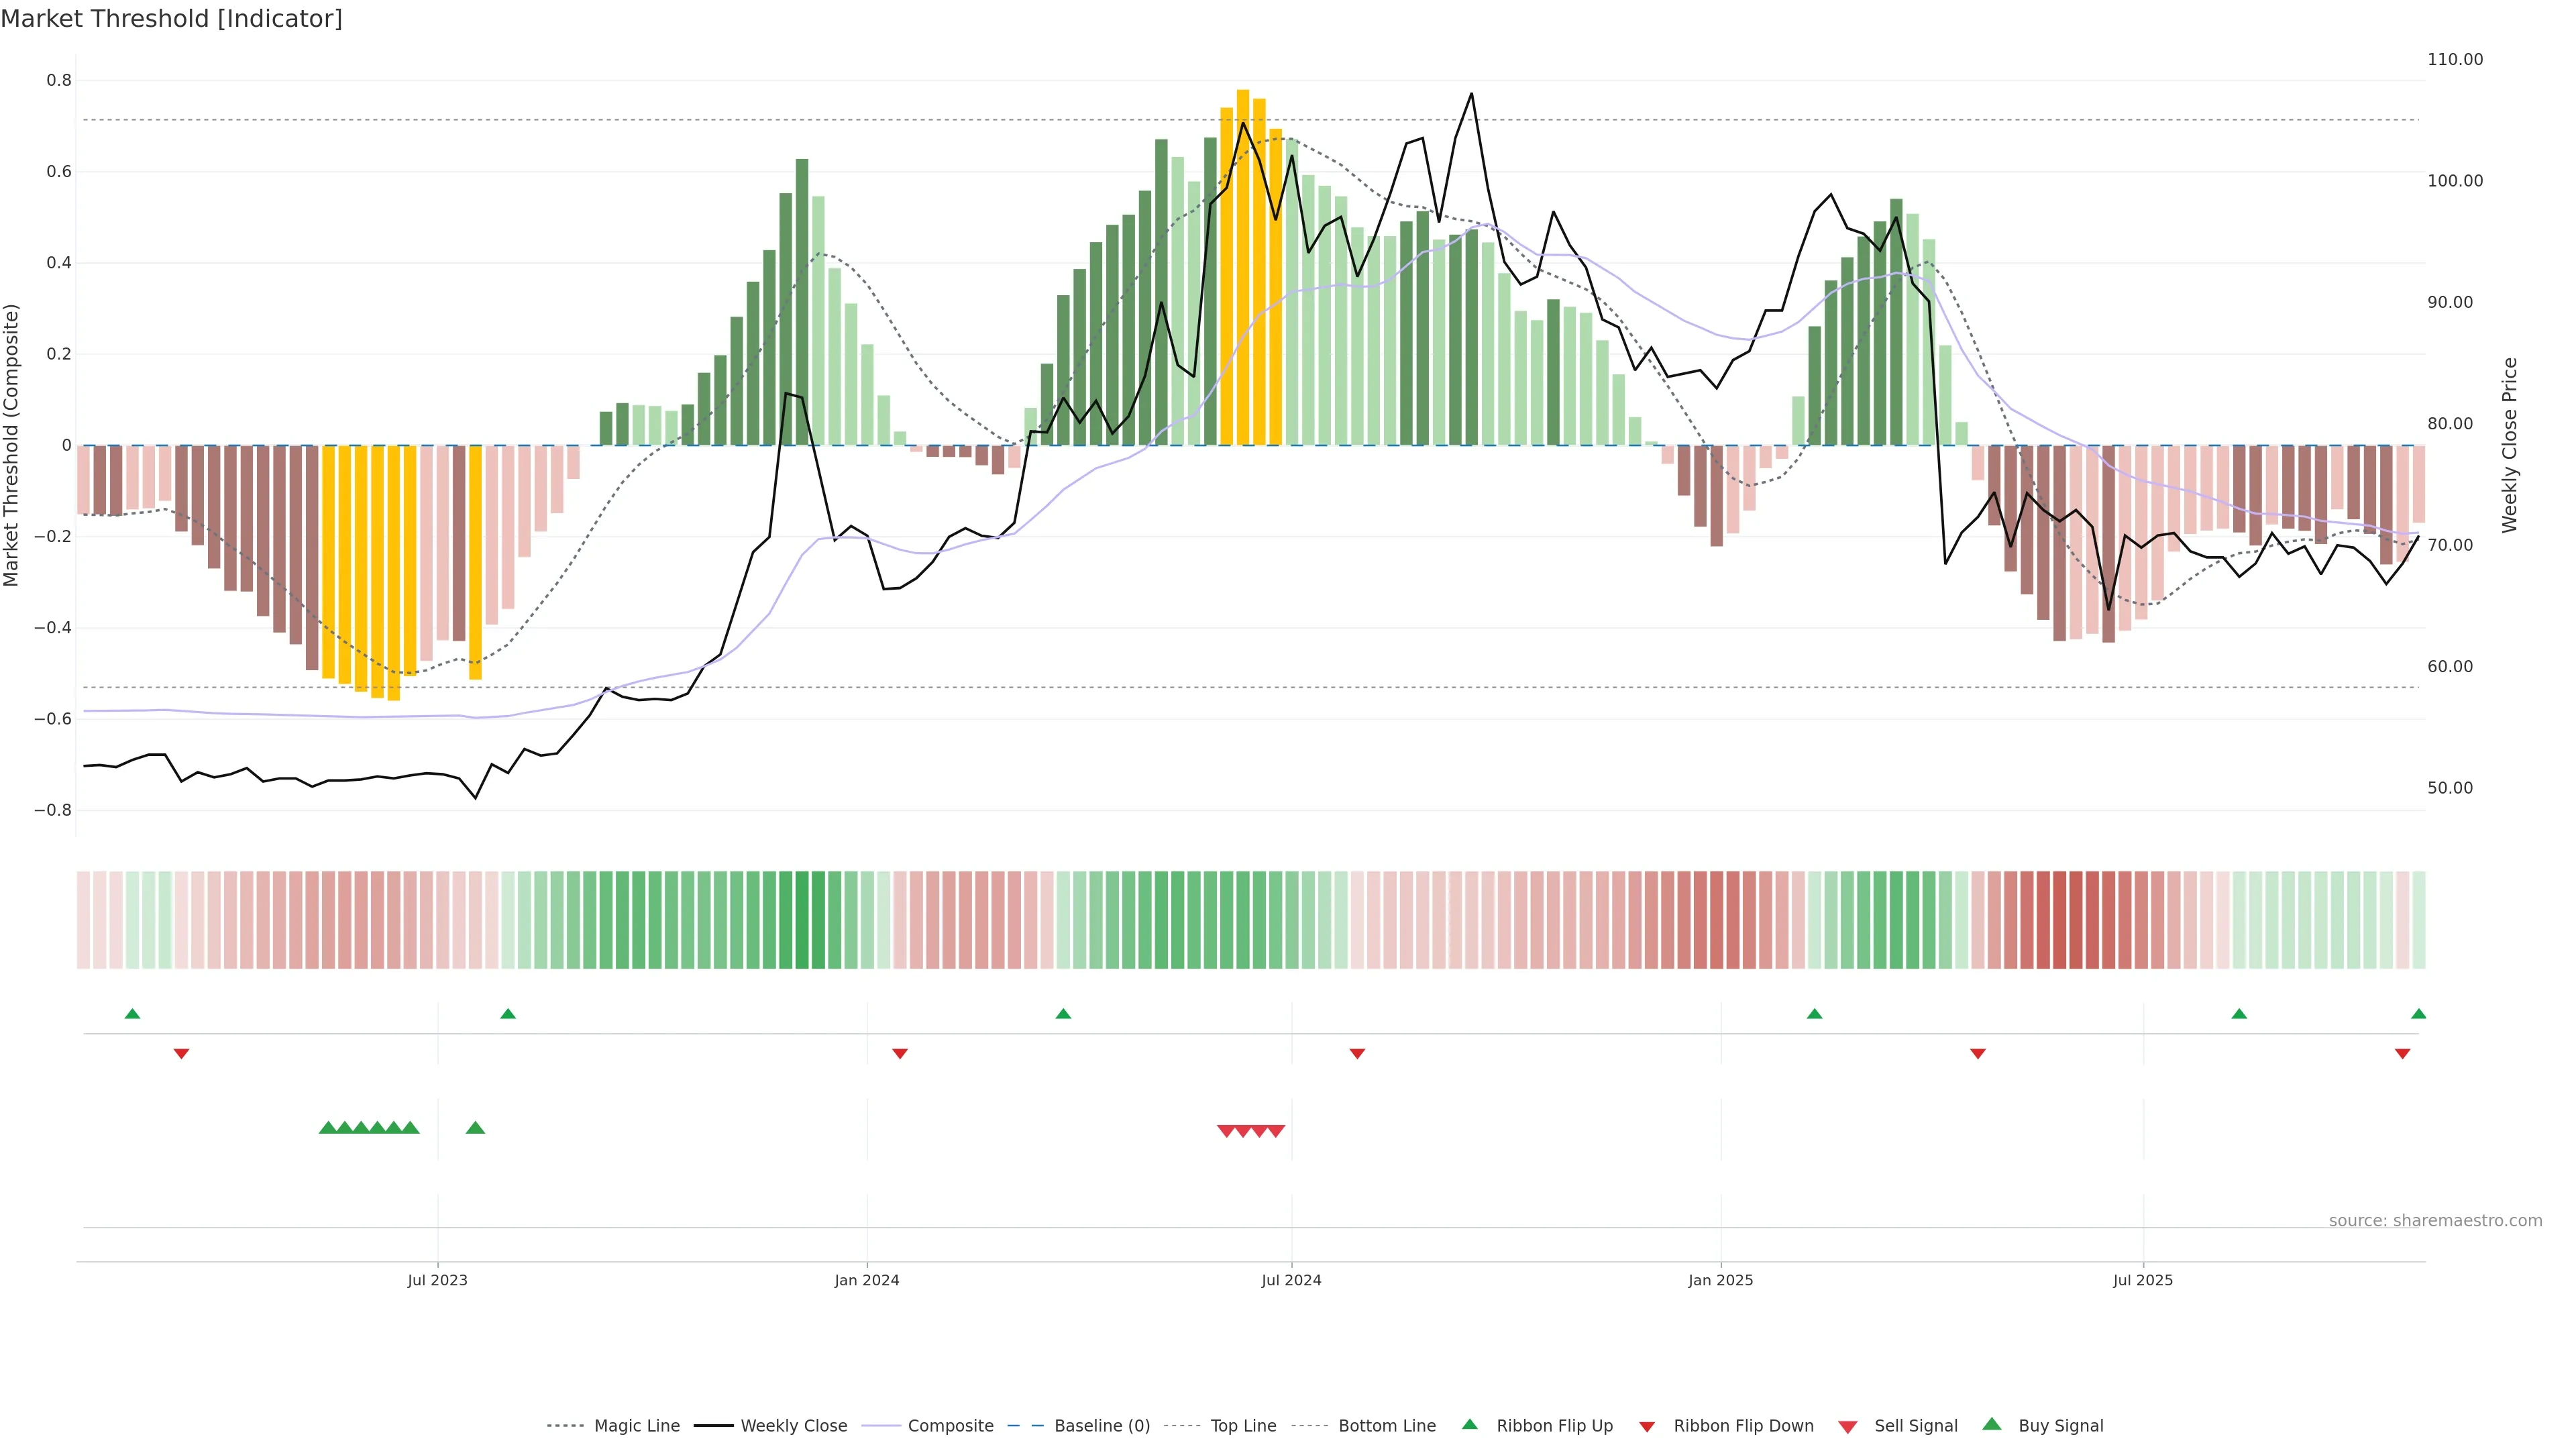Click the Jan 2025 x-axis label
Viewport: 2576px width, 1449px height.
pyautogui.click(x=1720, y=1280)
